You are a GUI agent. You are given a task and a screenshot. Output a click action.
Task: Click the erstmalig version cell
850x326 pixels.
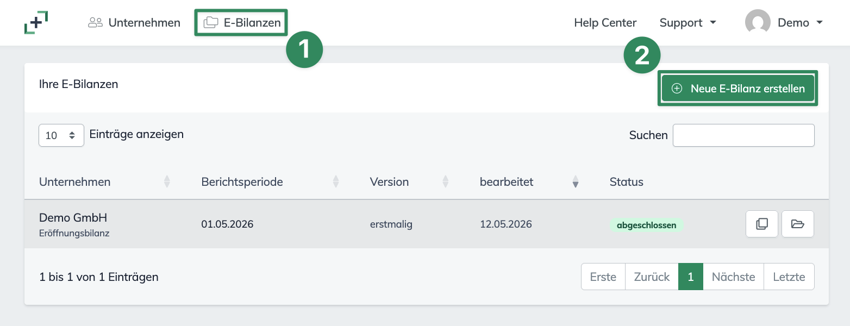coord(391,224)
